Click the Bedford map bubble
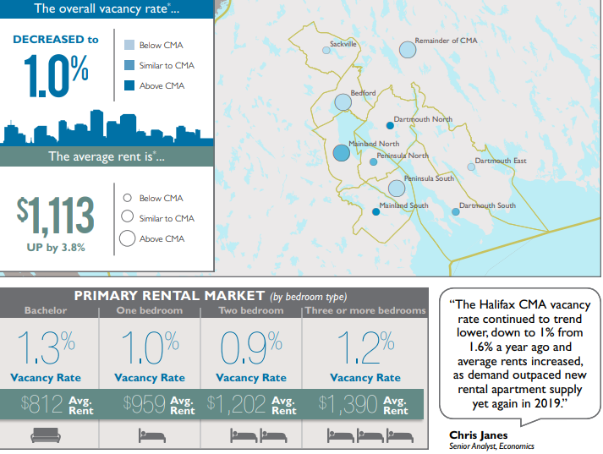Image resolution: width=603 pixels, height=454 pixels. click(343, 102)
